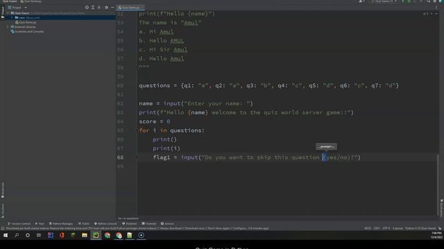Click line number 68 in gutter

tap(120, 158)
